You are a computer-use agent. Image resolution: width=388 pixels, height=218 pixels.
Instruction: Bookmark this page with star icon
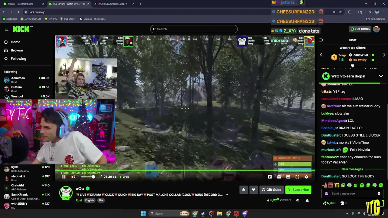[340, 12]
